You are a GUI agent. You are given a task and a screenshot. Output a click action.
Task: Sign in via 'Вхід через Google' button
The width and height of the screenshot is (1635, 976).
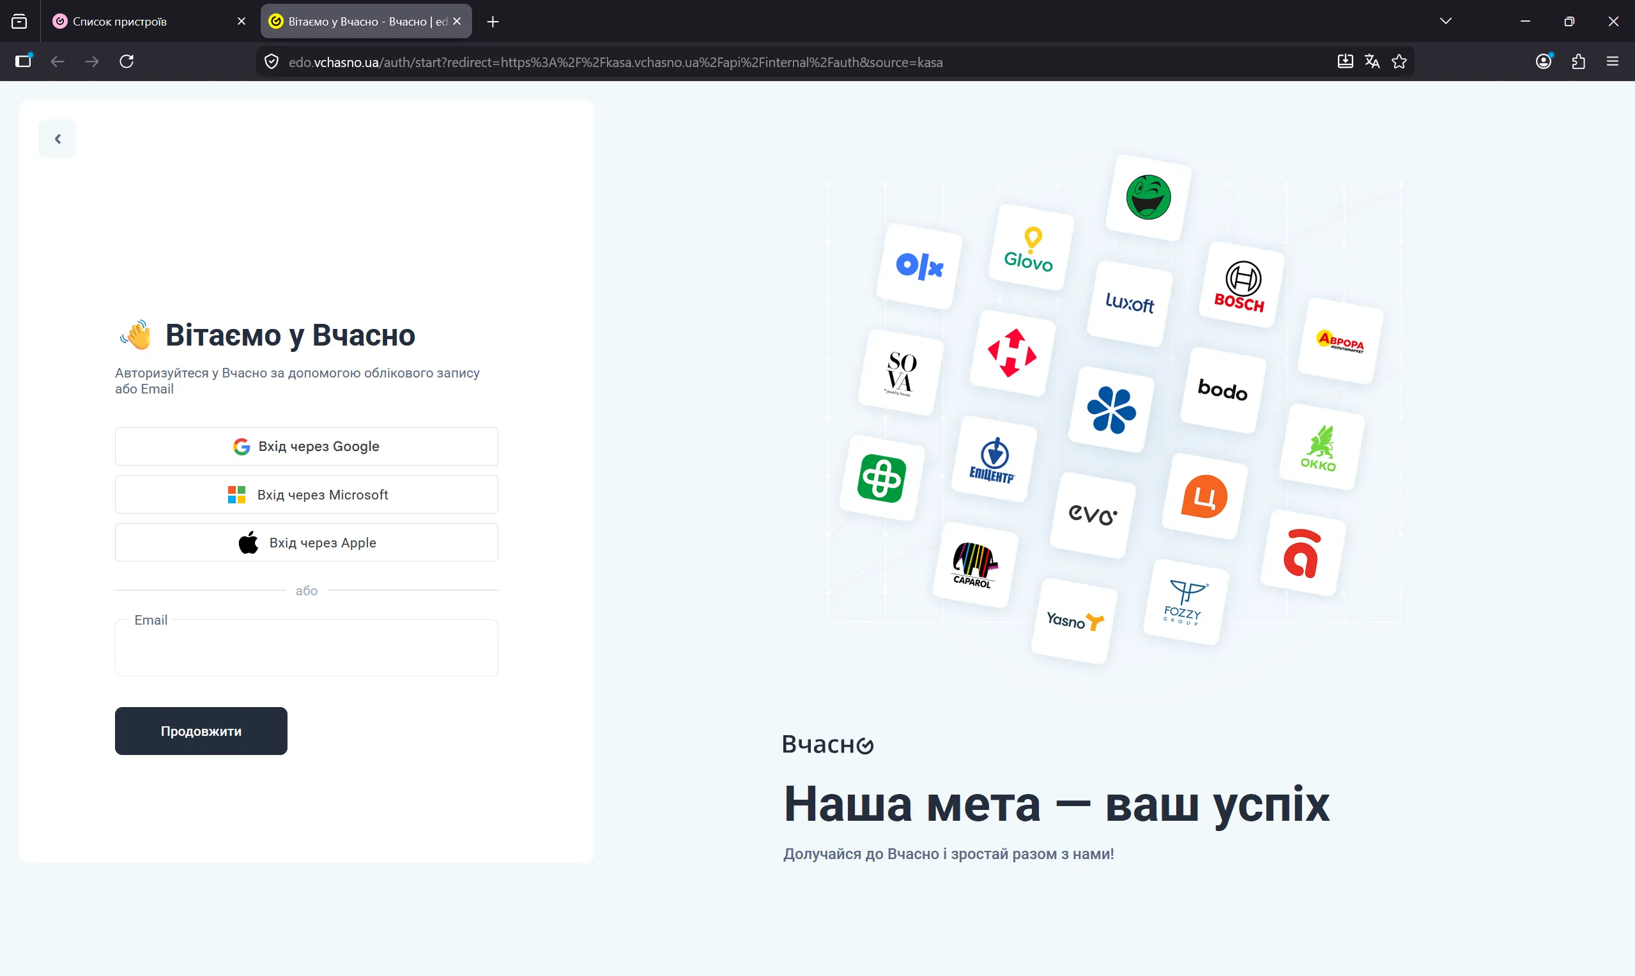(x=307, y=446)
